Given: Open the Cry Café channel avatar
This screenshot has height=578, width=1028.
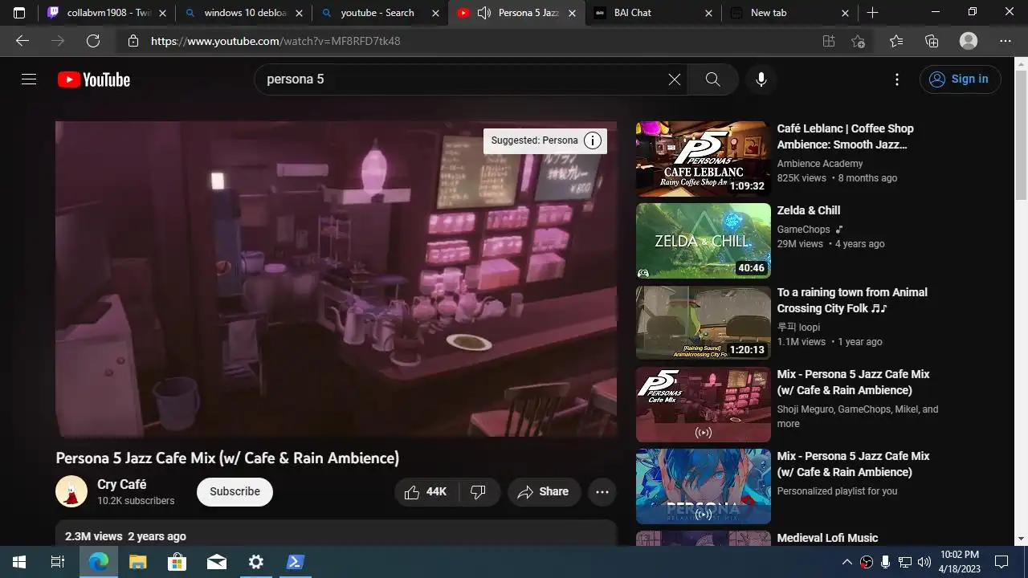Looking at the screenshot, I should (71, 491).
